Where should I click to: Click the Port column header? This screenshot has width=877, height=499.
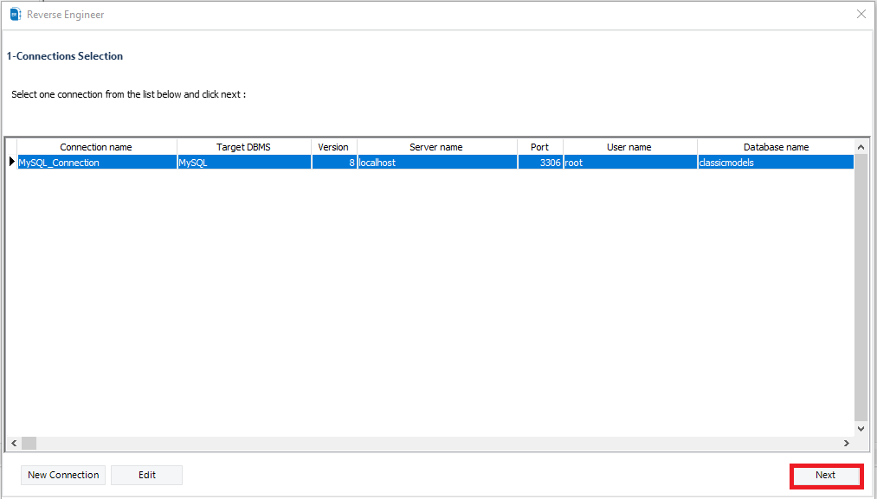coord(539,146)
